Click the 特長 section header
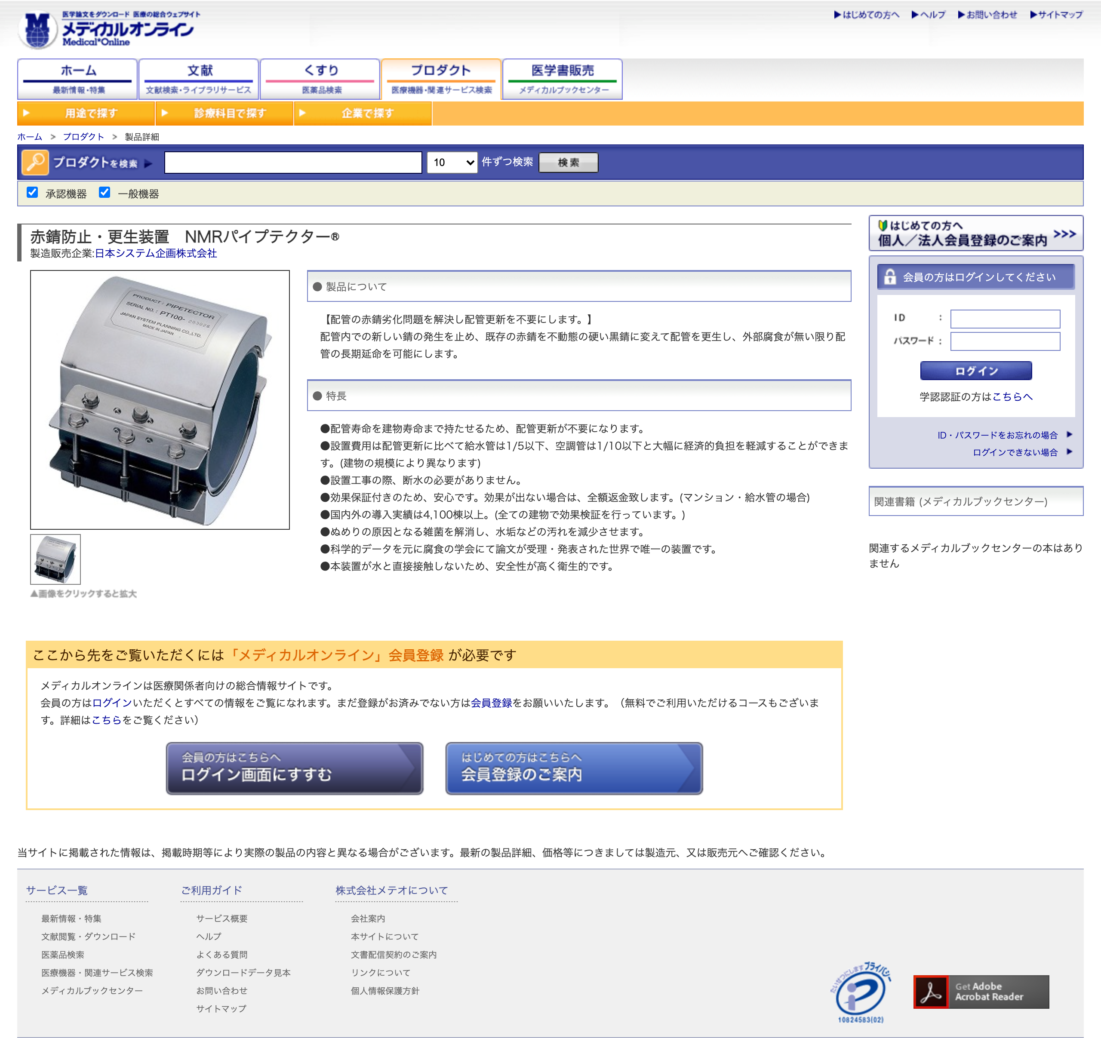The width and height of the screenshot is (1101, 1038). (579, 395)
